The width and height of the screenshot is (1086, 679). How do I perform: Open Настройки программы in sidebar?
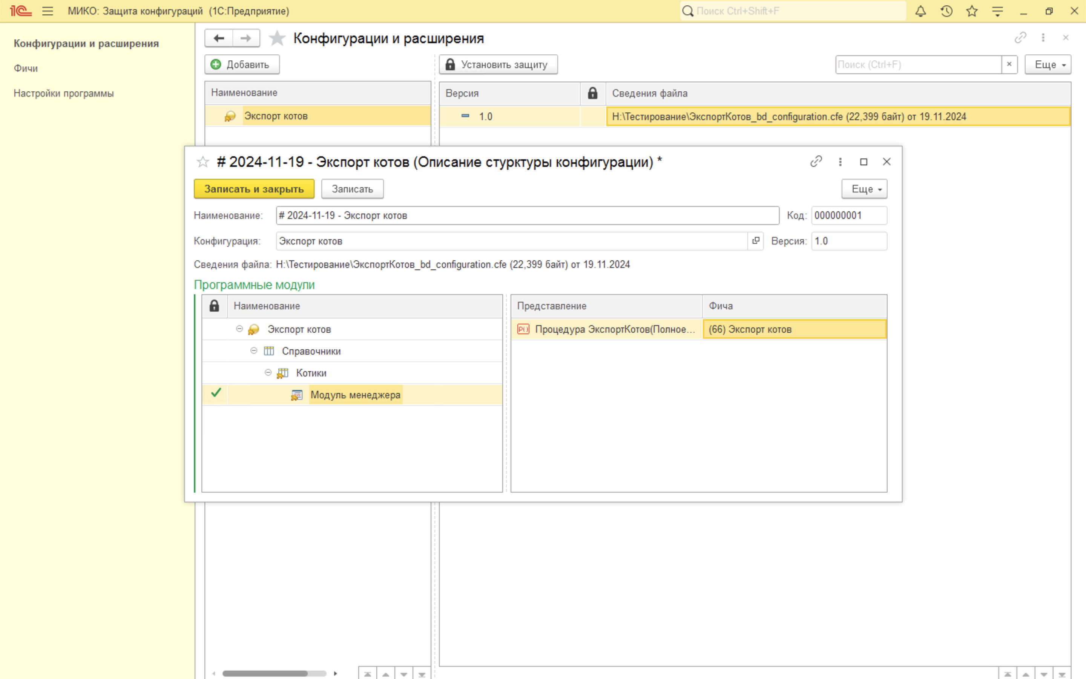64,94
